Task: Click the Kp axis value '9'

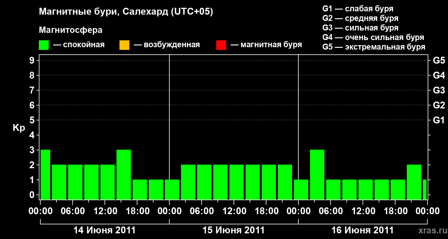Action: click(x=33, y=60)
